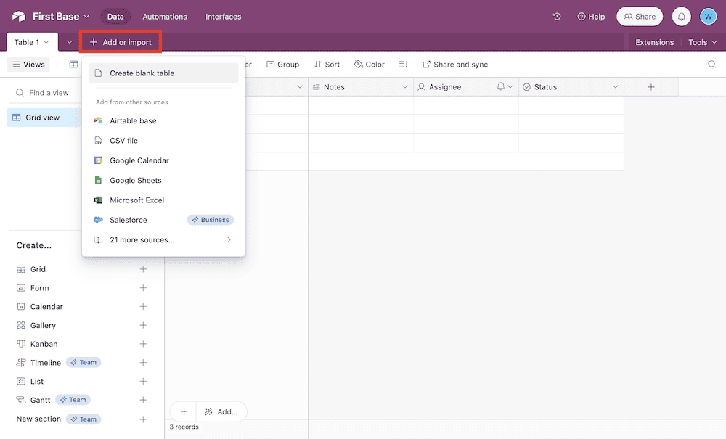Image resolution: width=726 pixels, height=439 pixels.
Task: Open the W account avatar
Action: [708, 17]
